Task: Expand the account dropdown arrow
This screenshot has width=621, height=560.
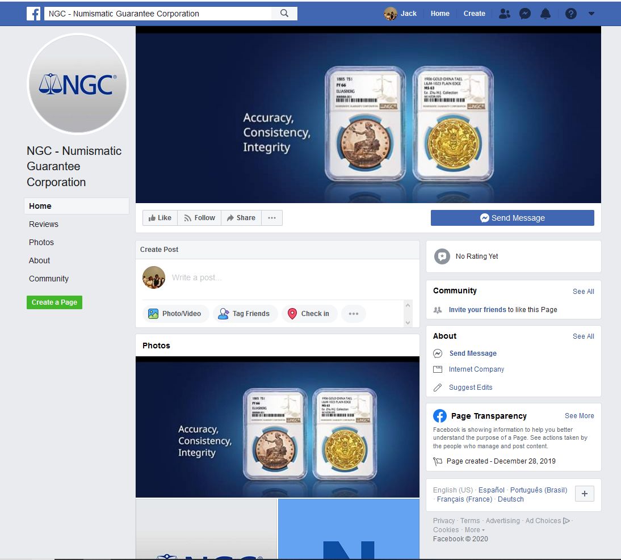Action: tap(591, 14)
